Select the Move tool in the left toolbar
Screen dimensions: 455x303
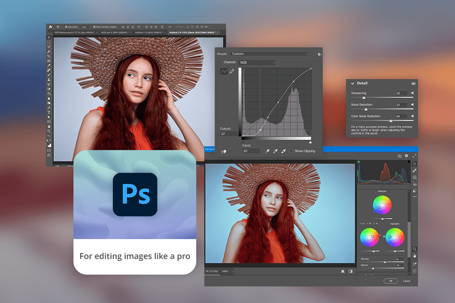click(x=49, y=37)
